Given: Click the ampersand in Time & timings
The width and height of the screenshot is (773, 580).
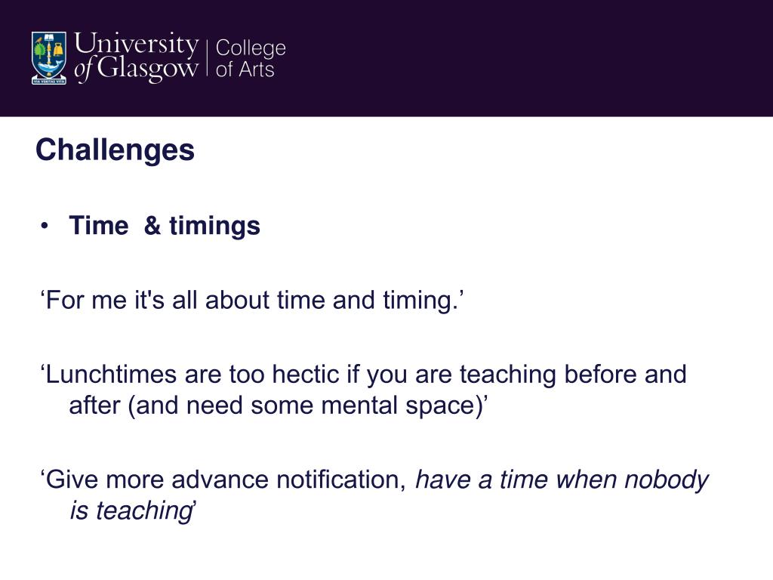Looking at the screenshot, I should (152, 225).
